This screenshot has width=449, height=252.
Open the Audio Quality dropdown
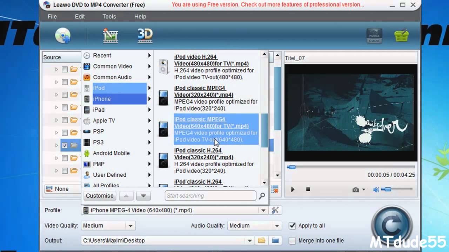(277, 226)
